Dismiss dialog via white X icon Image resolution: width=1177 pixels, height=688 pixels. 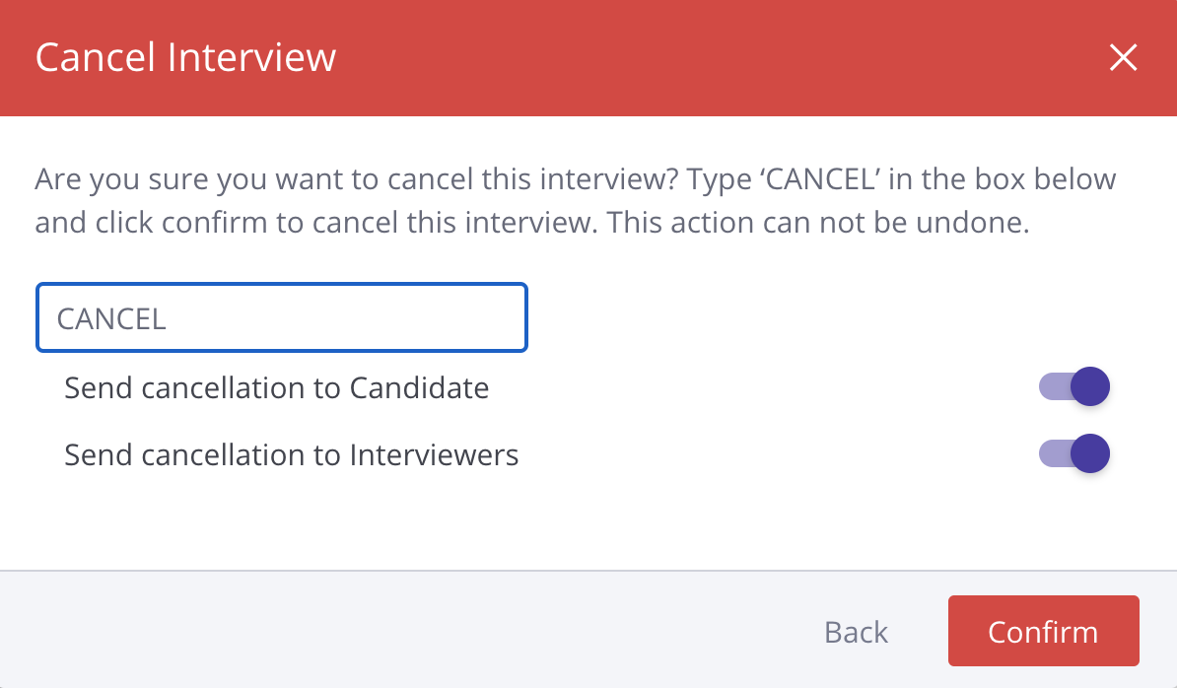point(1123,58)
